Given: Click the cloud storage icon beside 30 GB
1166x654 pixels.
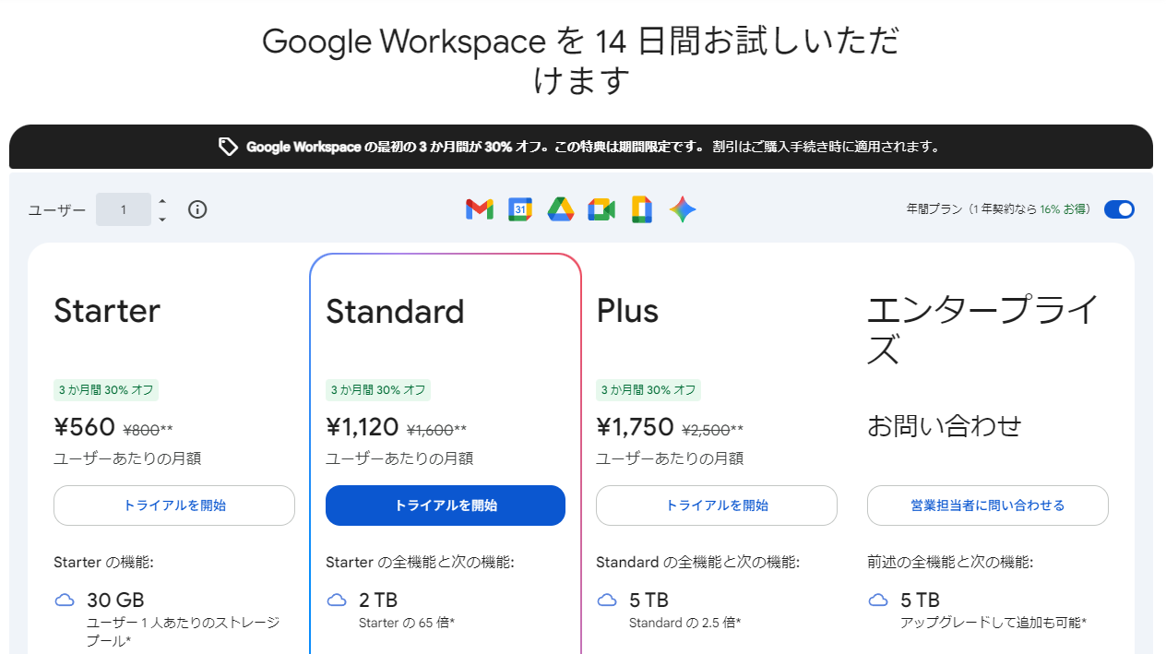Looking at the screenshot, I should (x=65, y=600).
